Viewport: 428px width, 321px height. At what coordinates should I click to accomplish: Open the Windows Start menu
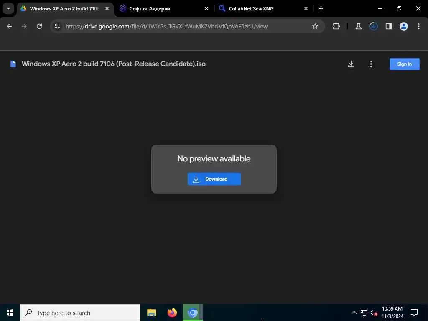tap(10, 313)
